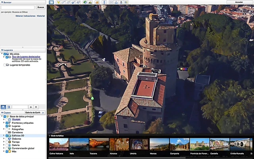Open the Galería de Earth button
Screen dimensions: 254x159
coord(35,112)
